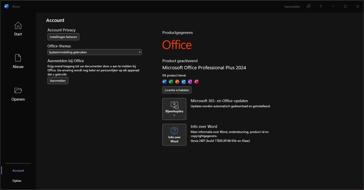Click Aanmelden in the title bar
The image size is (364, 190).
(292, 7)
